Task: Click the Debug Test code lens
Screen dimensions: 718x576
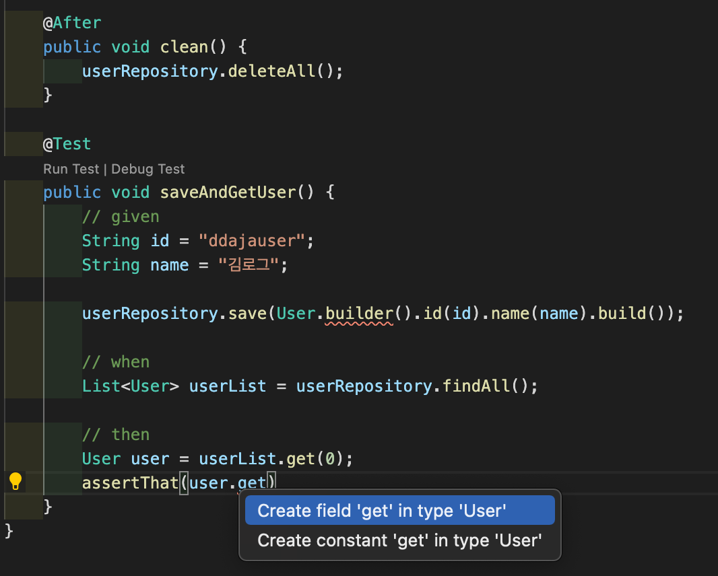Action: tap(148, 170)
